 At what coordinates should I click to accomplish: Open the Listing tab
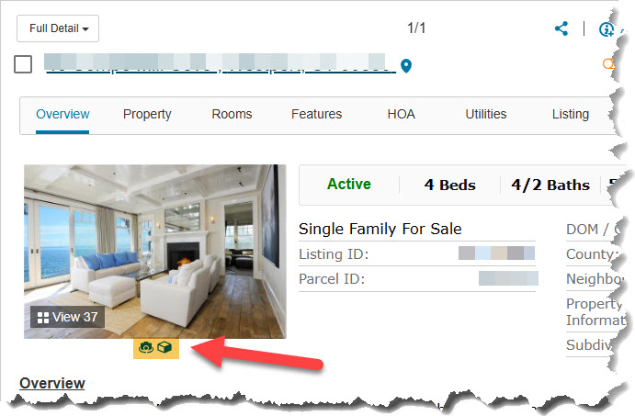[570, 114]
